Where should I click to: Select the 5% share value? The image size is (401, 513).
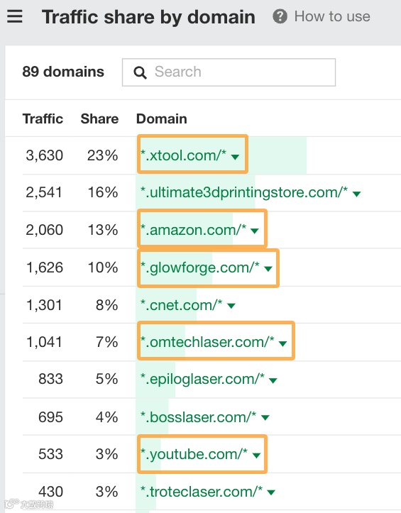click(106, 379)
